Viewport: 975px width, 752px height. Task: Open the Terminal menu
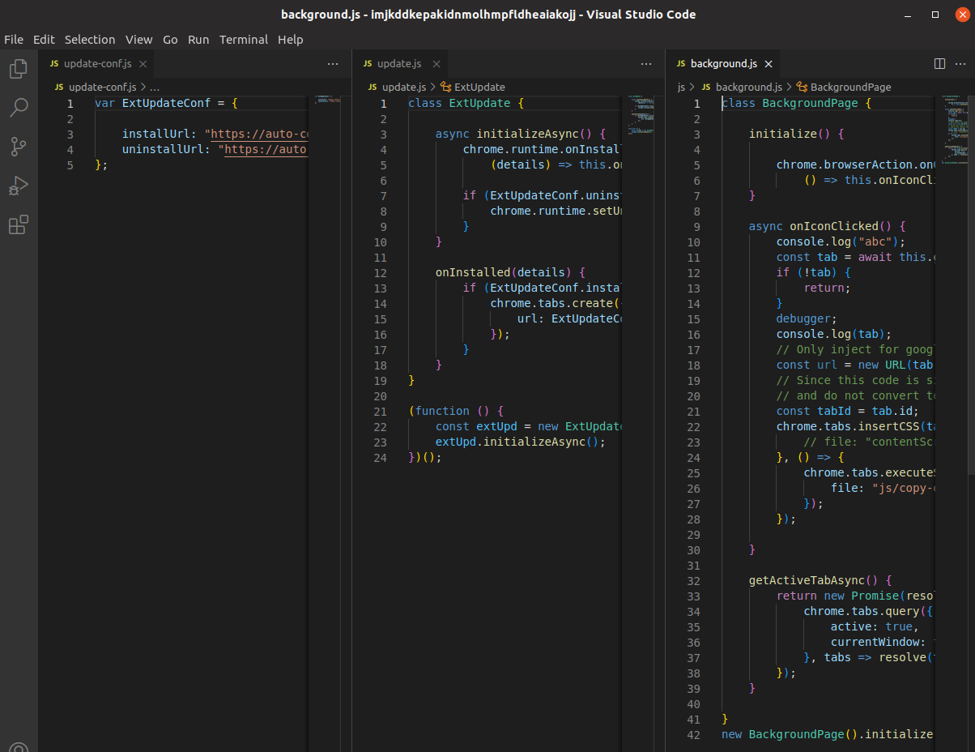tap(244, 39)
